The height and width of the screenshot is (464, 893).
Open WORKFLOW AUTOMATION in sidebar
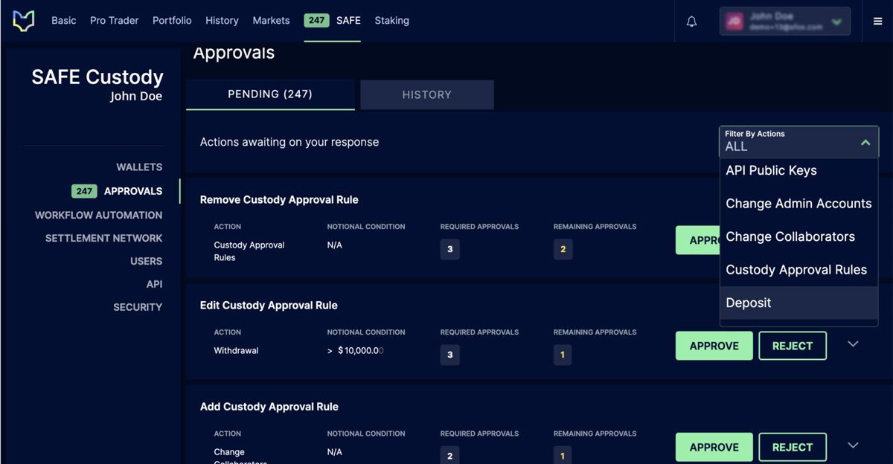pyautogui.click(x=98, y=215)
